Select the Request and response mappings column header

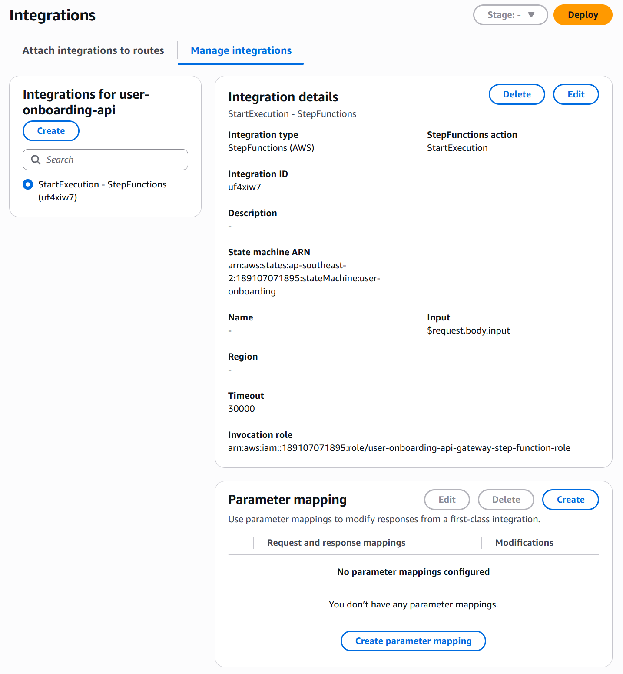pos(336,542)
